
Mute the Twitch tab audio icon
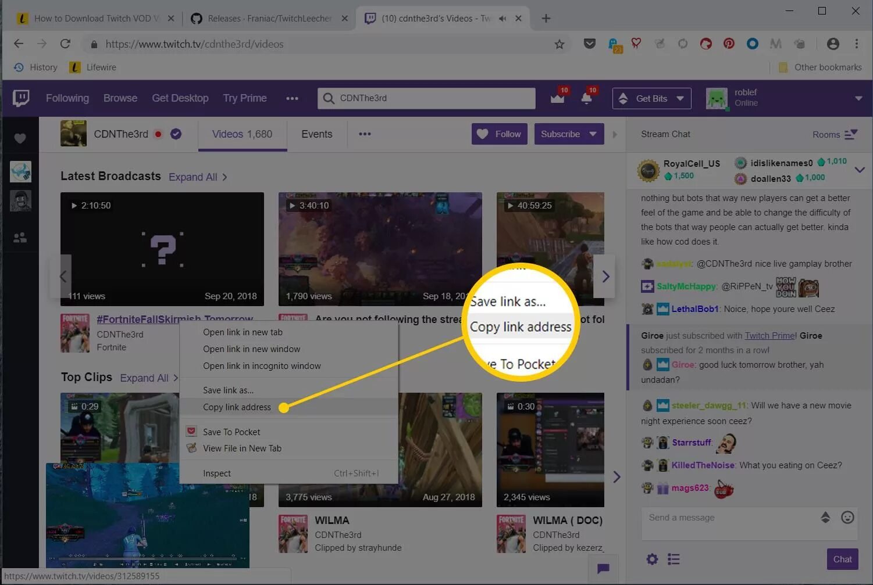(503, 19)
